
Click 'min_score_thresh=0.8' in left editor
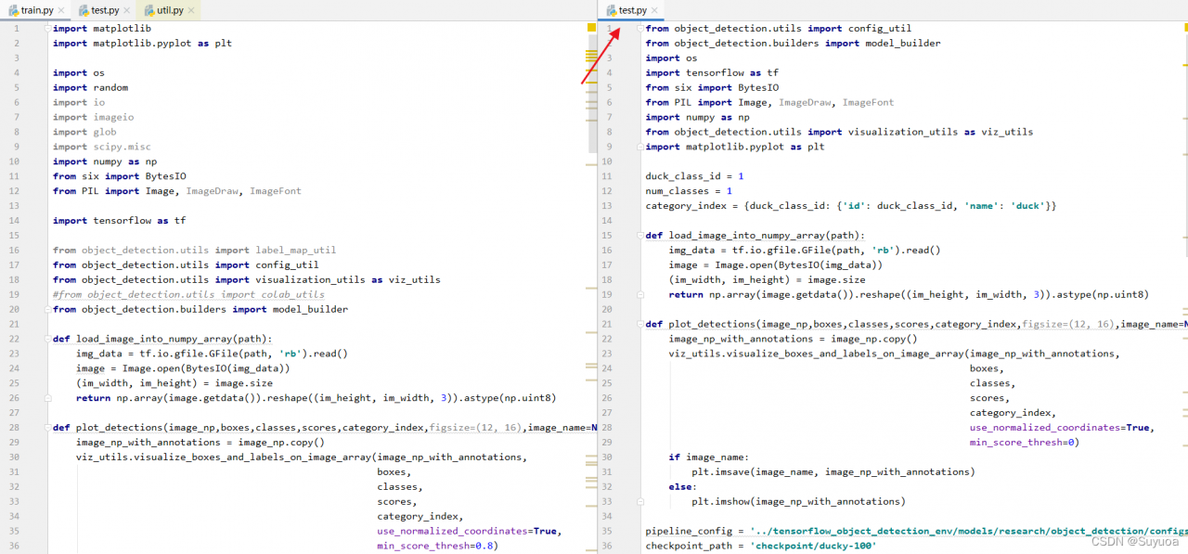[437, 546]
